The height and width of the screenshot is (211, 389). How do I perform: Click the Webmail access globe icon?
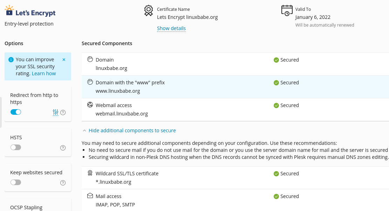90,105
